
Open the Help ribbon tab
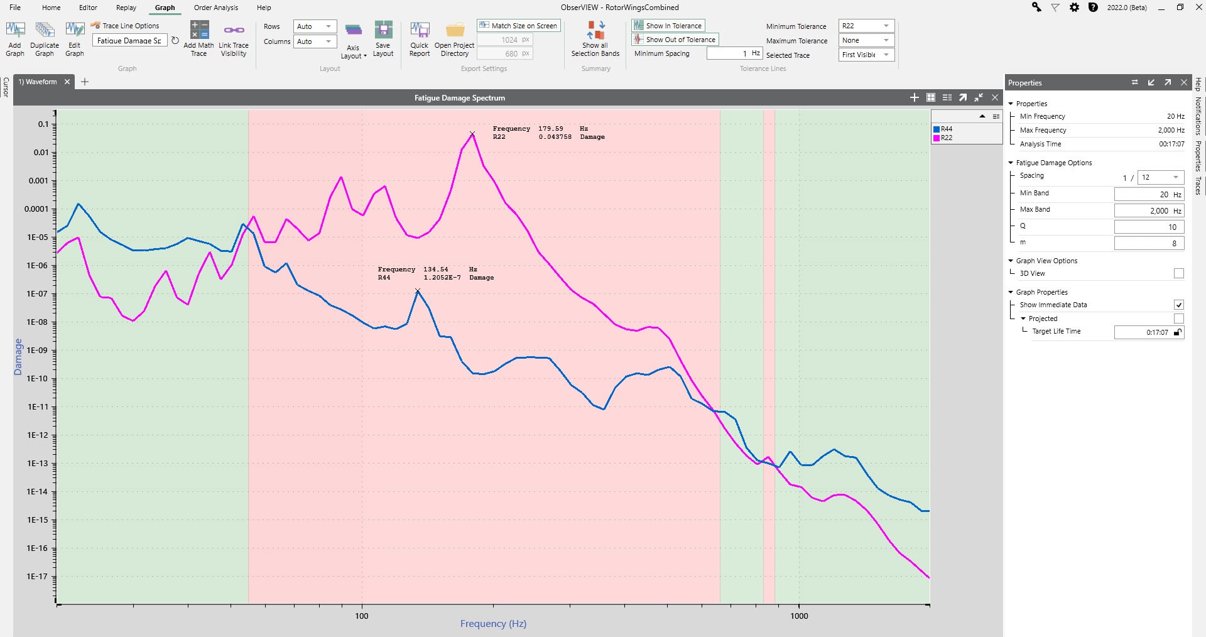264,8
